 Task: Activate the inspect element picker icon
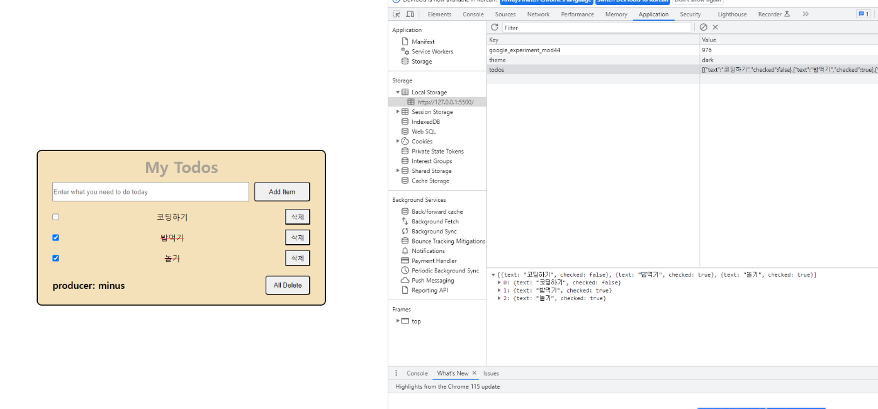[x=397, y=14]
